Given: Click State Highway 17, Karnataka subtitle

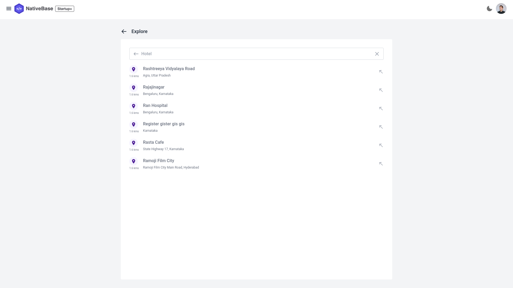Looking at the screenshot, I should click(164, 149).
